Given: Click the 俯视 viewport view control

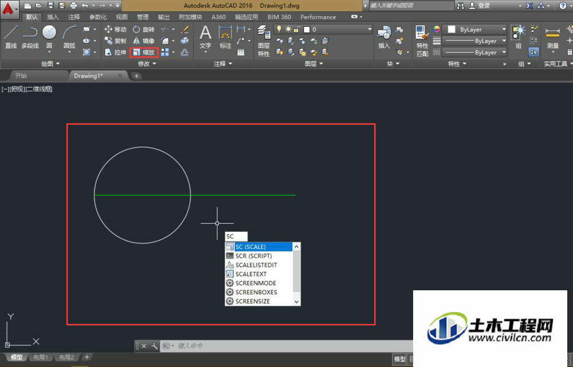Looking at the screenshot, I should pyautogui.click(x=17, y=89).
